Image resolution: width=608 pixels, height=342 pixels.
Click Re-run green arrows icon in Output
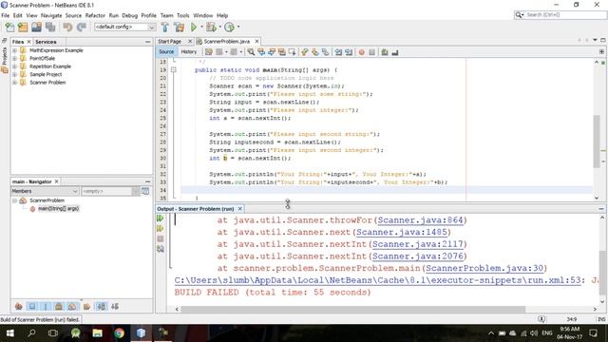[161, 218]
